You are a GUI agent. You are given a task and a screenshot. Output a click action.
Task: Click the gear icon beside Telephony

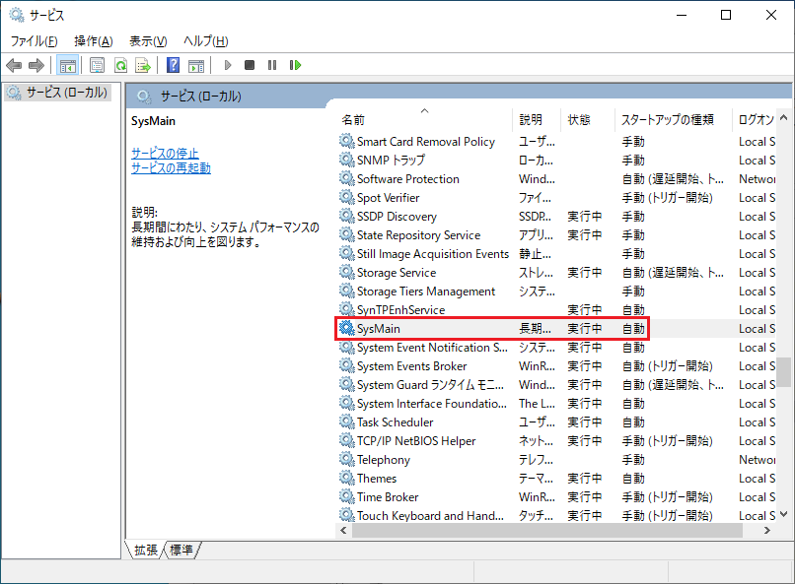[x=347, y=459]
